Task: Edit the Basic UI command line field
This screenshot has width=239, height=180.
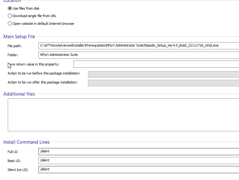Action: pos(139,160)
